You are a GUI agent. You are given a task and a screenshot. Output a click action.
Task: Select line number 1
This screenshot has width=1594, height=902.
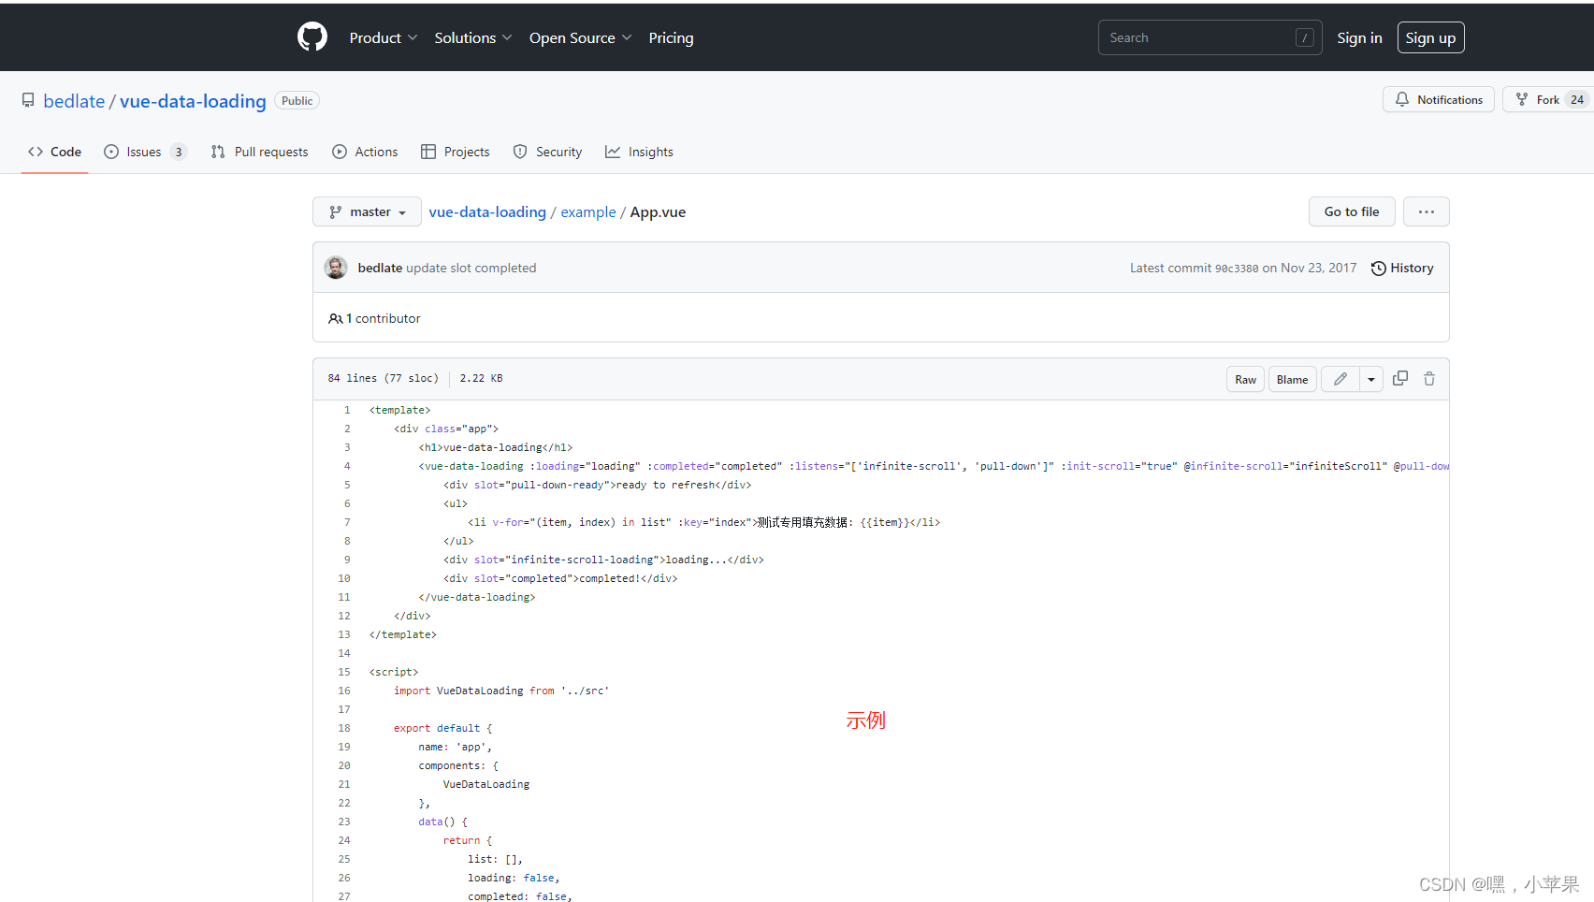pos(347,410)
